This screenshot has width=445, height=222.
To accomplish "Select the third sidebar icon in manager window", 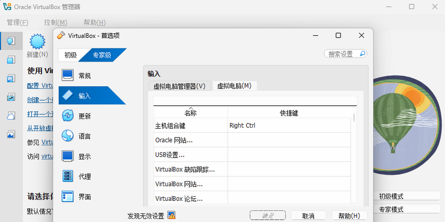I will click(x=11, y=78).
